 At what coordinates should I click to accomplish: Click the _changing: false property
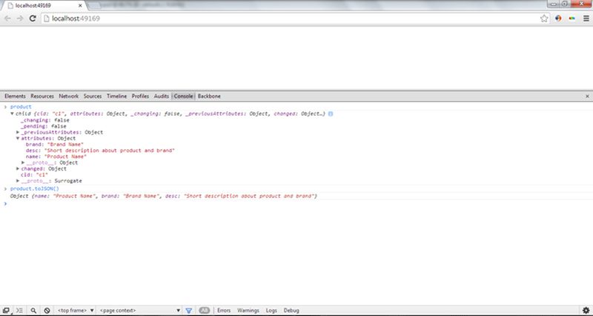(x=45, y=120)
